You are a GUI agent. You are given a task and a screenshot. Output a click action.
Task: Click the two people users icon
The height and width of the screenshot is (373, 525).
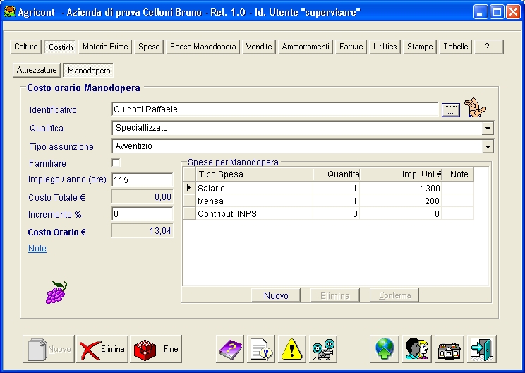416,349
